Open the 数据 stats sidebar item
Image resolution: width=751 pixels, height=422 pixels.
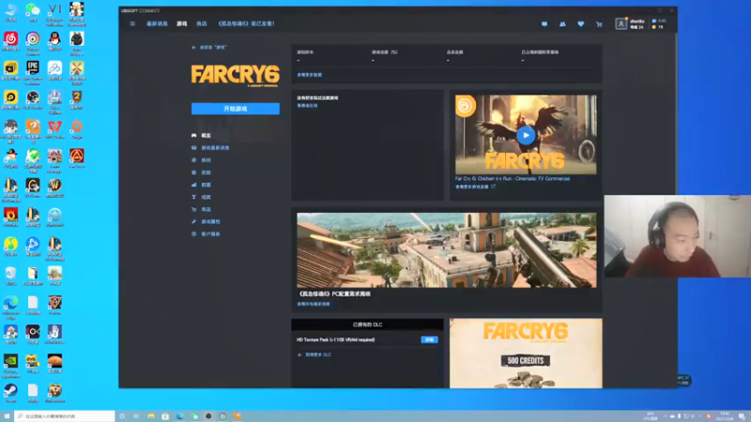point(201,185)
